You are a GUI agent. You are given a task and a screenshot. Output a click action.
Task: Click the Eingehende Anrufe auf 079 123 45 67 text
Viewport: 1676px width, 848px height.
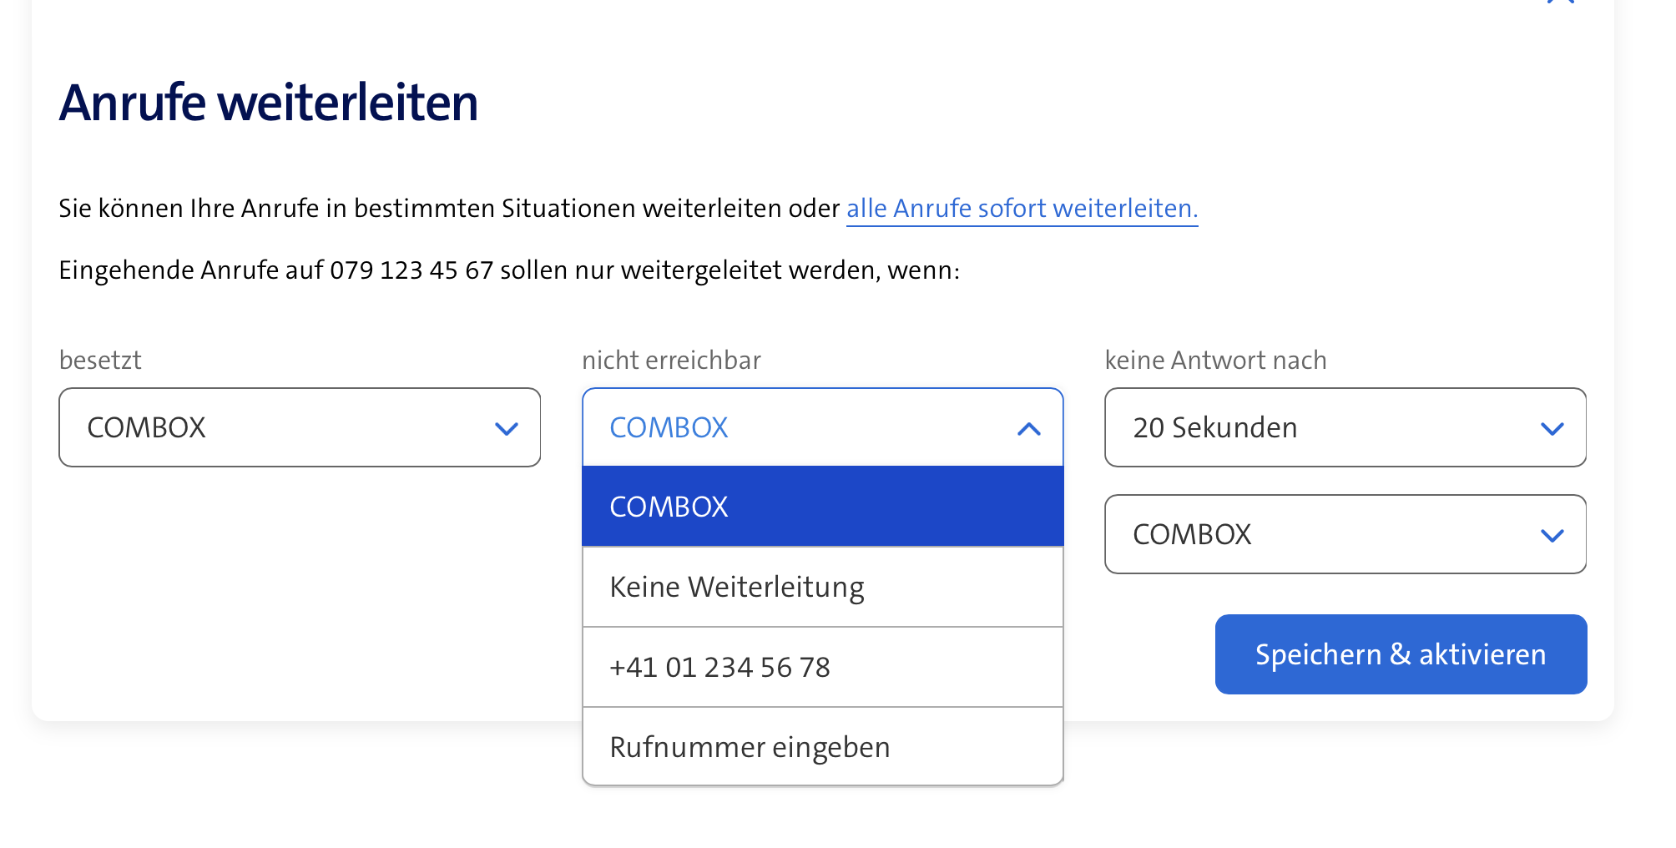pyautogui.click(x=509, y=270)
